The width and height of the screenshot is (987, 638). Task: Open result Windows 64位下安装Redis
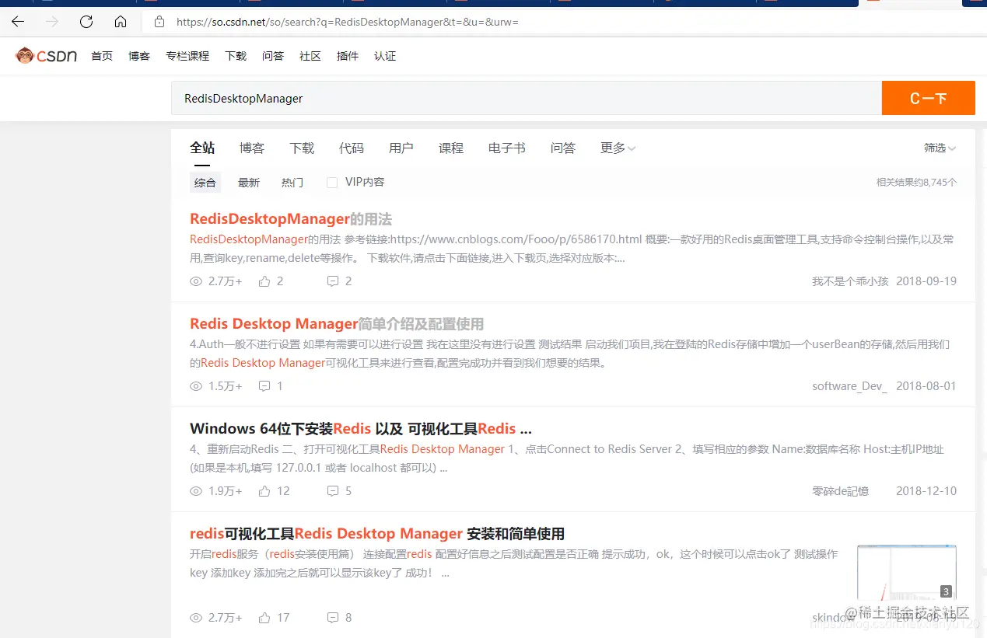pos(361,429)
